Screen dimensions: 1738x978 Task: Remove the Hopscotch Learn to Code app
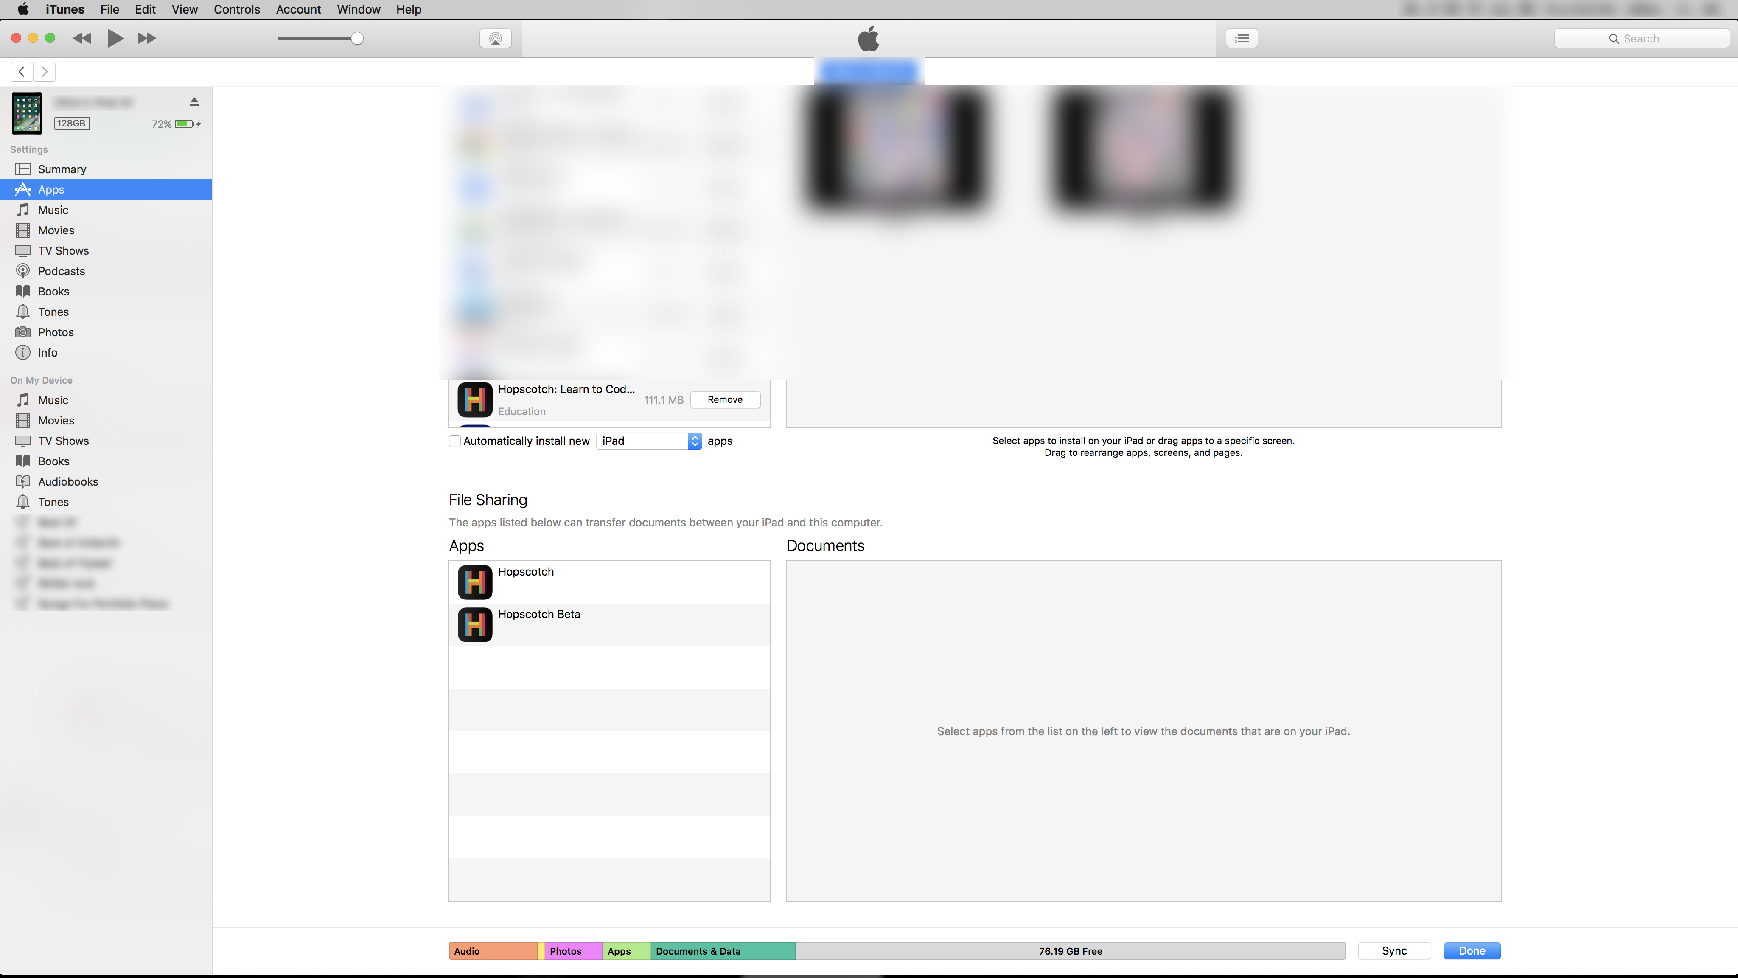(725, 400)
